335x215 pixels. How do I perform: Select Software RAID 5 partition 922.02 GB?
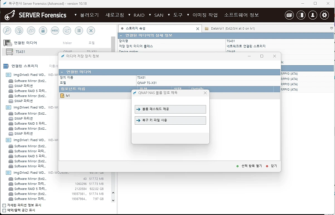57,189
